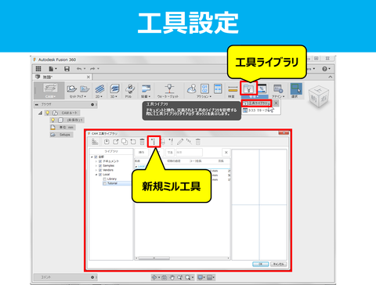Click the pencil edit tool icon
The image size is (376, 285).
coord(180,142)
